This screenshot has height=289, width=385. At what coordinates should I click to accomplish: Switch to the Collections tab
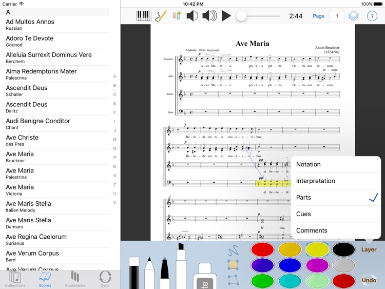tap(15, 279)
